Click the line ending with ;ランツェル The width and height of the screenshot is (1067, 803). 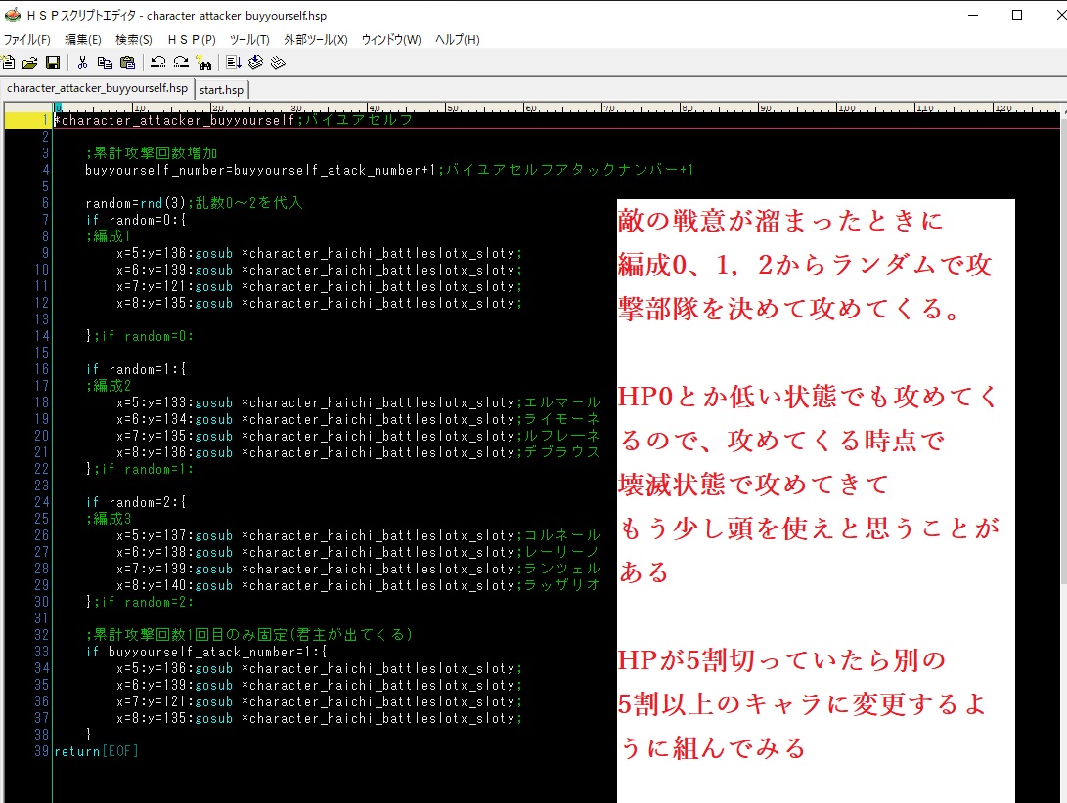coord(358,569)
